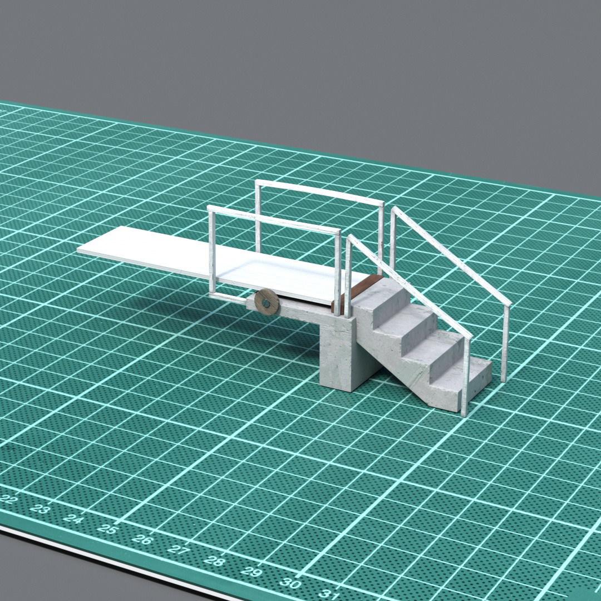Click the number "24" on the mat
Image resolution: width=601 pixels, height=601 pixels.
[73, 519]
